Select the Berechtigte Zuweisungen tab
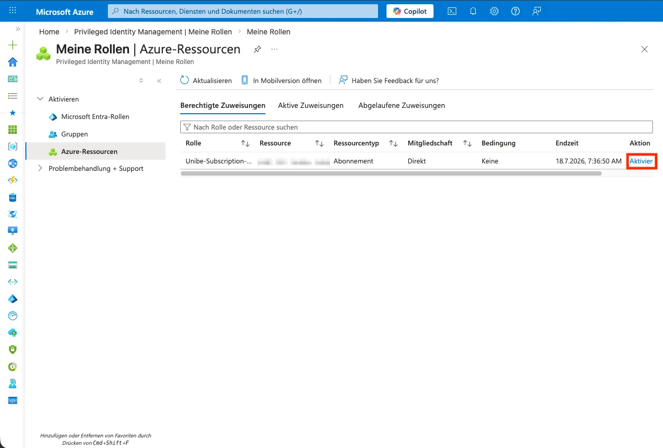Screen dimensions: 663x448 pyautogui.click(x=223, y=105)
